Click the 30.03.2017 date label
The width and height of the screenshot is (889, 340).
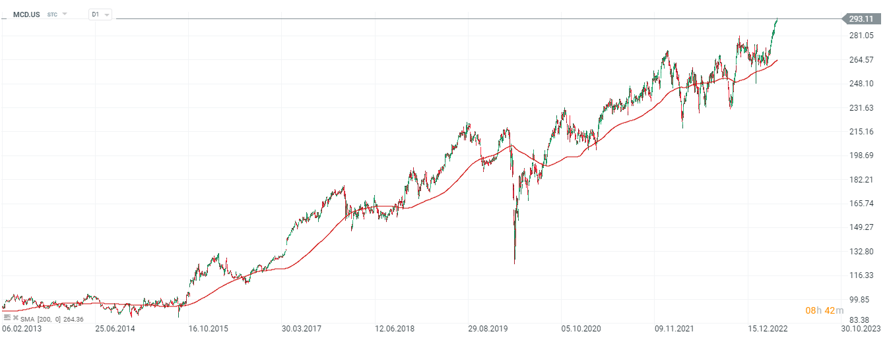302,327
